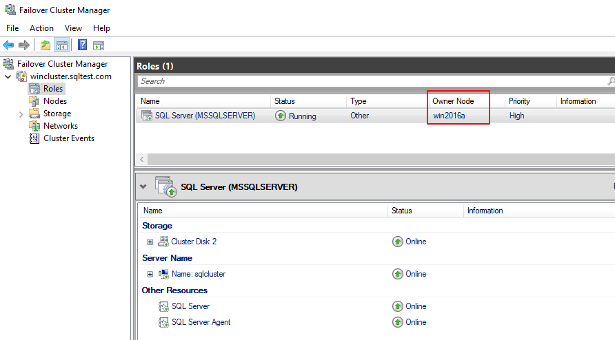Click the Up One Level folder icon
Image resolution: width=615 pixels, height=340 pixels.
(46, 45)
